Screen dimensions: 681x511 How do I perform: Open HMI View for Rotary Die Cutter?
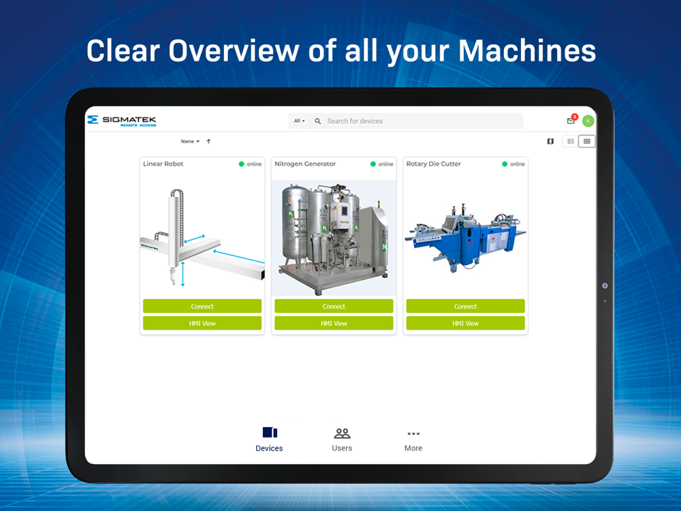click(466, 323)
